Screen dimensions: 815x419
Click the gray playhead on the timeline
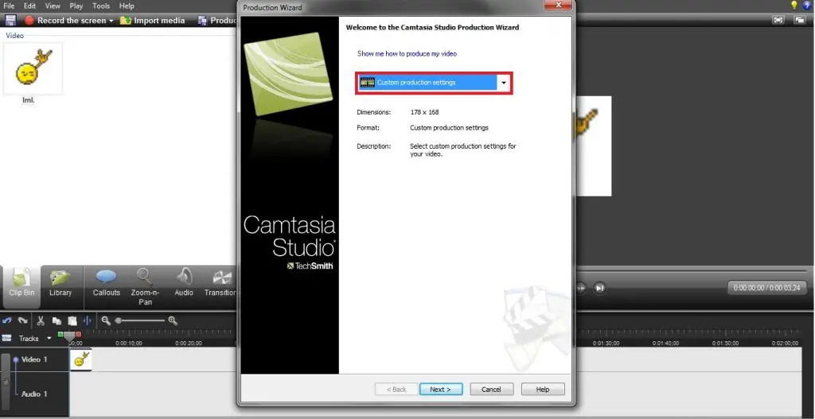tap(69, 337)
